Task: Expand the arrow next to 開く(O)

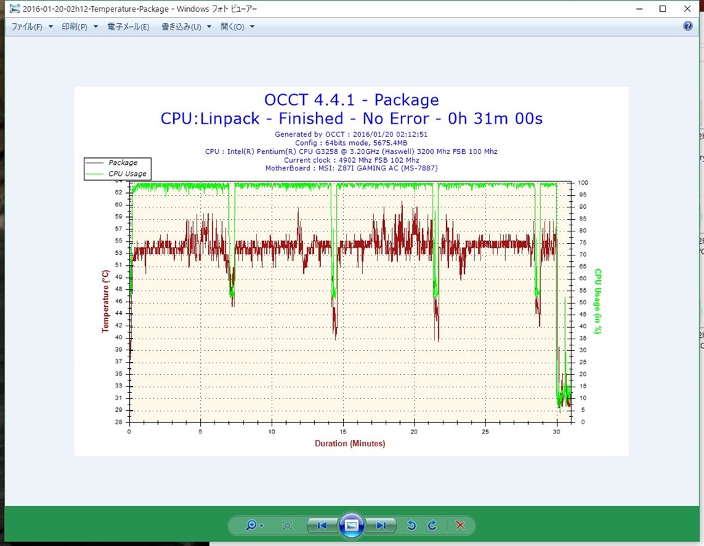Action: [252, 27]
